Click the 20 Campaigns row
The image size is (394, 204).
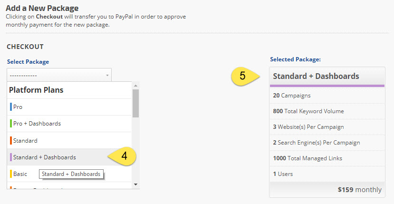[x=292, y=96]
